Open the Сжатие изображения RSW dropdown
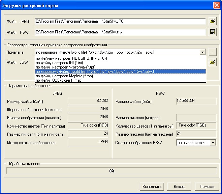222x194 pixels. point(213,143)
